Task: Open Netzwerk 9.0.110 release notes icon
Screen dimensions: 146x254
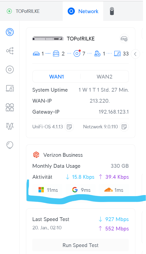Action: pos(124,127)
